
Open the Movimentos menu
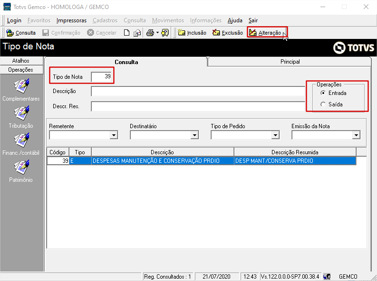click(x=168, y=20)
